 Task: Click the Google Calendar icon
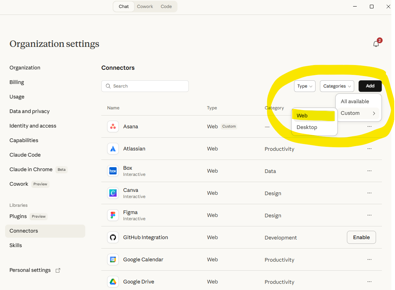click(113, 259)
